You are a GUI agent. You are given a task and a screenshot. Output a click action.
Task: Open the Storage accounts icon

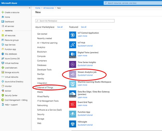(3, 72)
